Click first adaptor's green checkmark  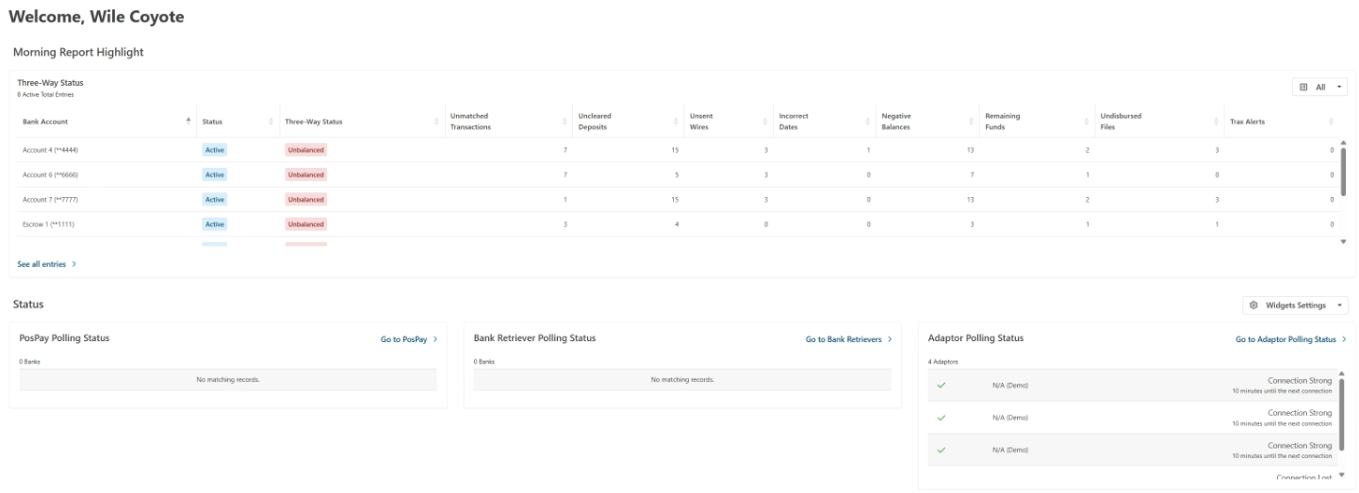click(x=941, y=385)
